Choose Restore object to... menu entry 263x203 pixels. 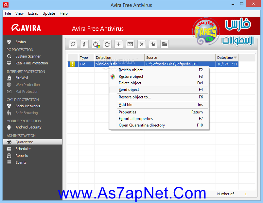coord(159,97)
